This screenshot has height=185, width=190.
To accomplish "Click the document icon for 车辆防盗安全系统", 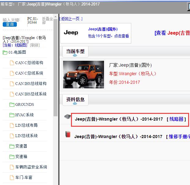I will pos(12,167).
